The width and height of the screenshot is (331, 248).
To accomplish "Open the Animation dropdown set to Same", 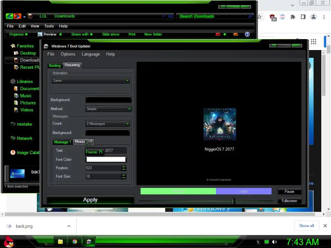I will click(x=91, y=80).
